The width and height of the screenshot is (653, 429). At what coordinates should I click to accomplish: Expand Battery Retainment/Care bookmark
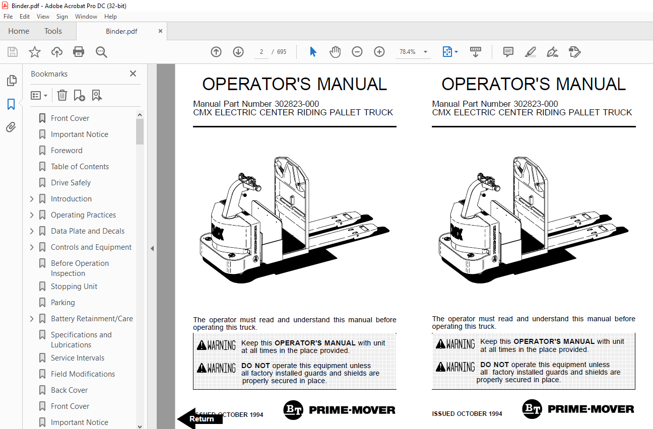(32, 319)
